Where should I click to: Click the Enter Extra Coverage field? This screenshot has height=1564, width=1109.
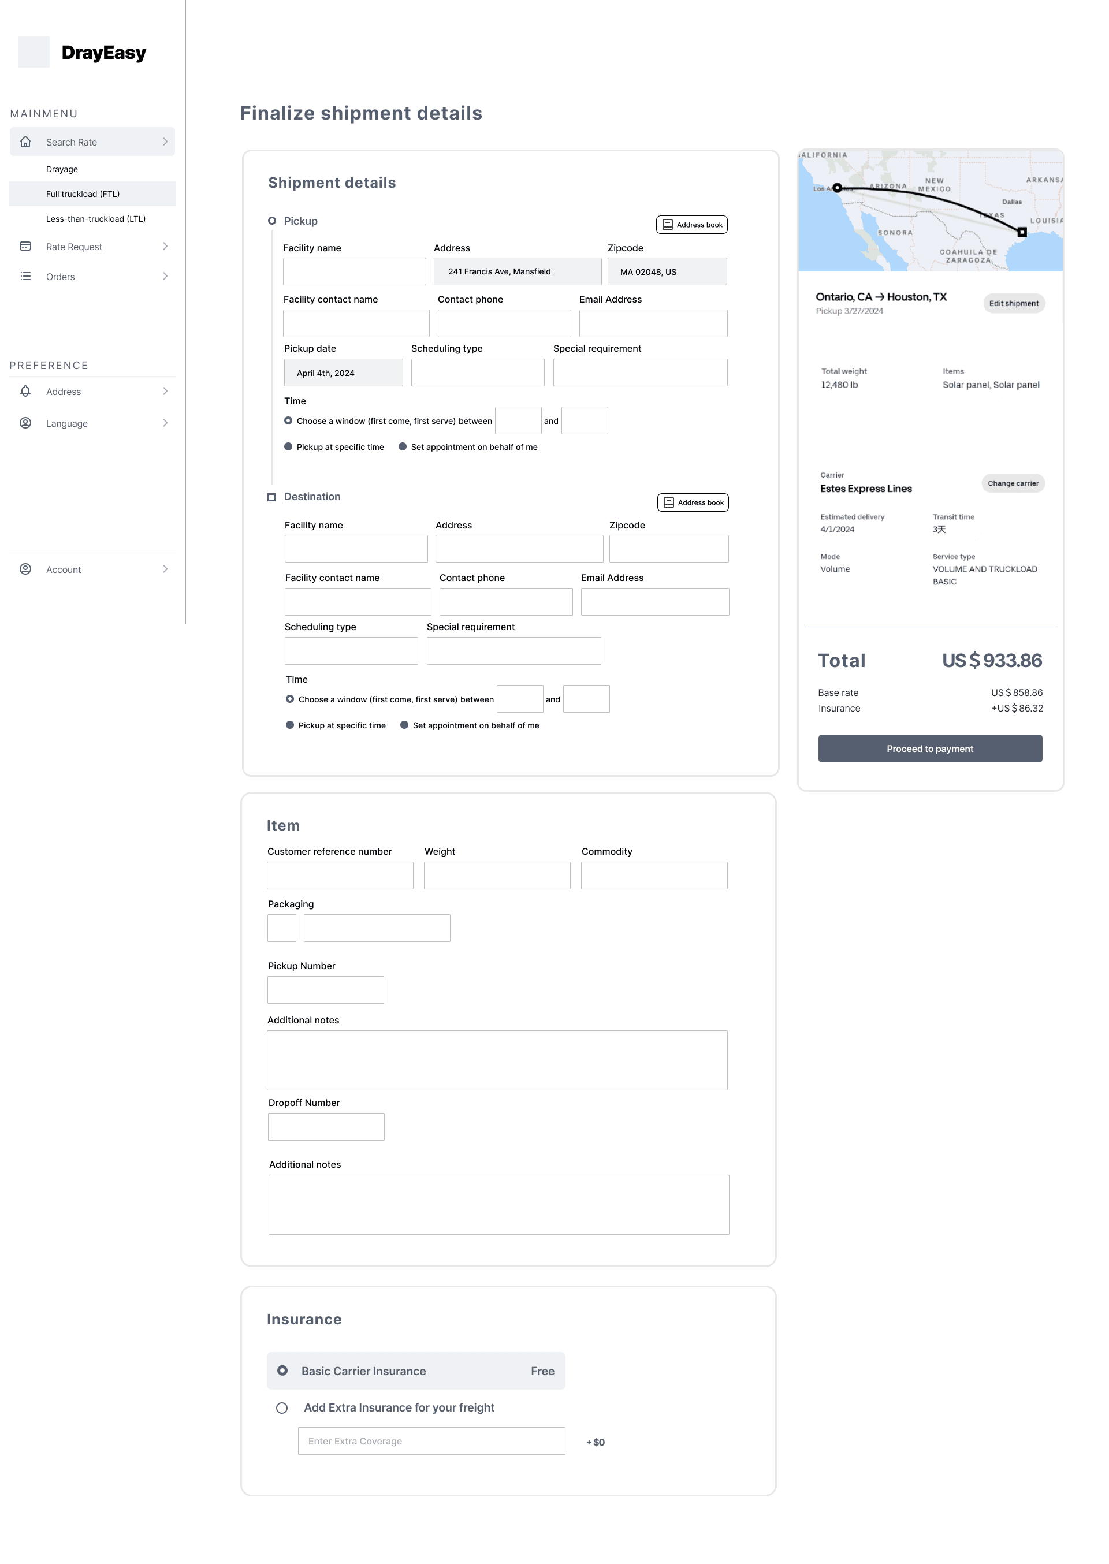(x=431, y=1441)
